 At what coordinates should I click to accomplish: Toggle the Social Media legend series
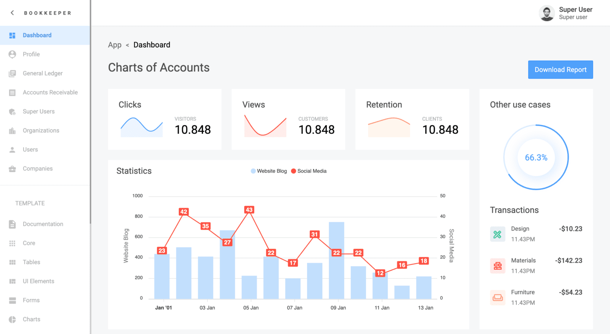(309, 171)
